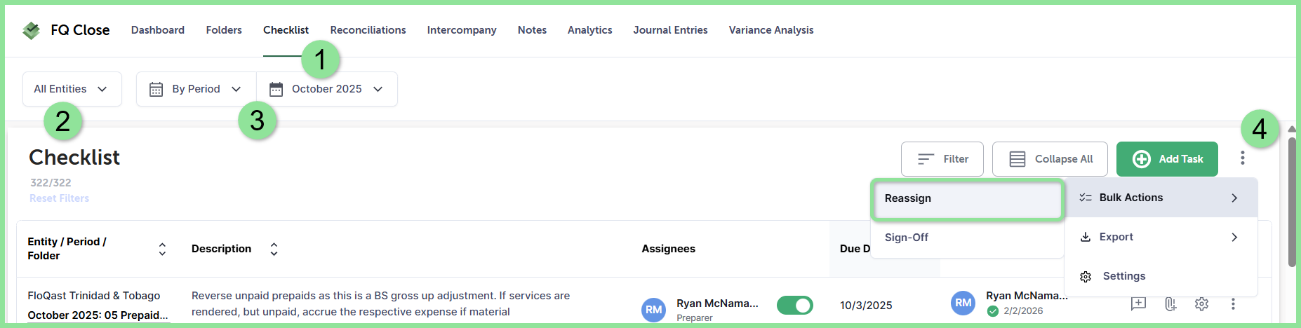Click the vertical scrollbar thumb

1292,202
